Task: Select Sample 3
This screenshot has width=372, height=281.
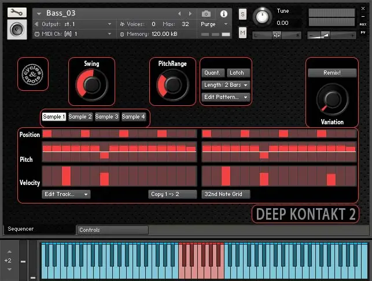Action: click(x=107, y=117)
